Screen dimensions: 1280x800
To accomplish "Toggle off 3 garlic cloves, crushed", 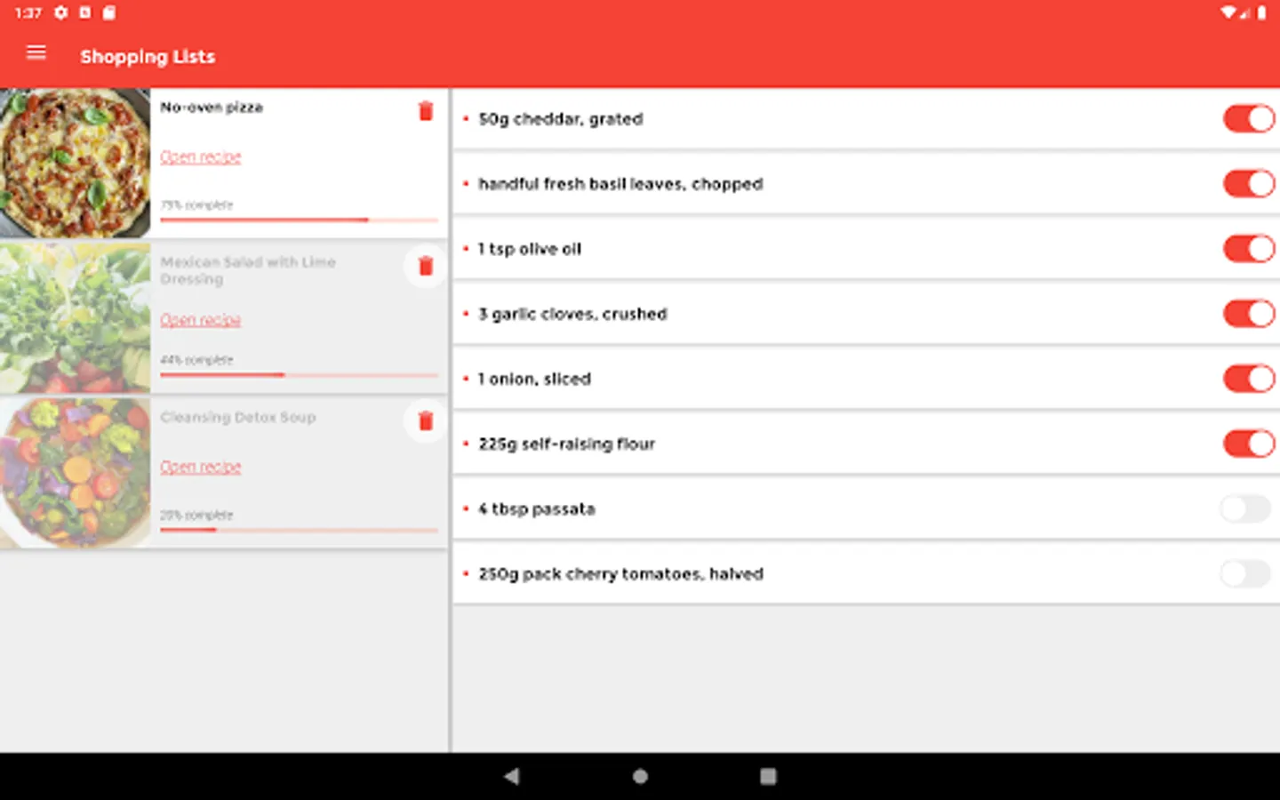I will coord(1249,313).
